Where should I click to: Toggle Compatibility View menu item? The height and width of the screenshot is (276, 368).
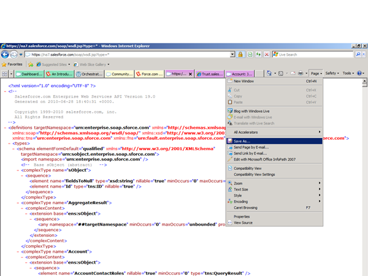click(x=274, y=168)
